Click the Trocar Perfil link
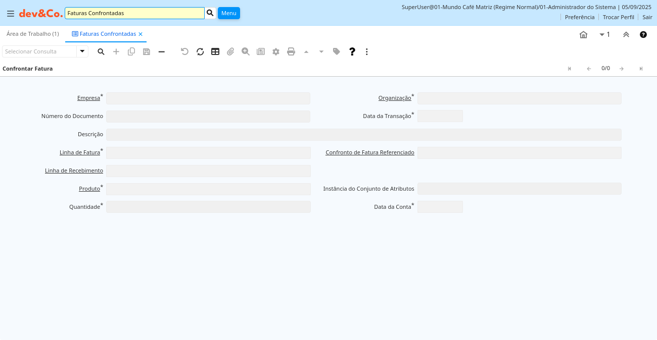Screen dimensions: 657x340 click(618, 17)
